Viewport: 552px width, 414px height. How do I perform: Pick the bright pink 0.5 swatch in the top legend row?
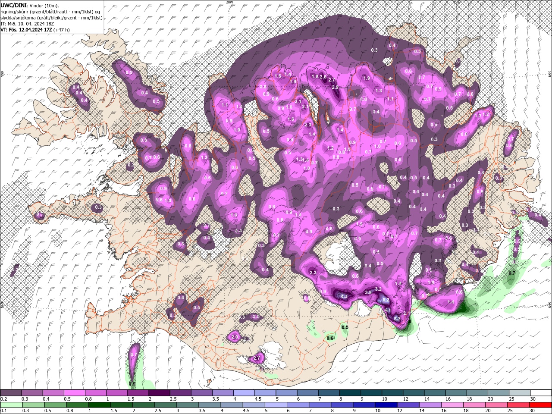74,392
